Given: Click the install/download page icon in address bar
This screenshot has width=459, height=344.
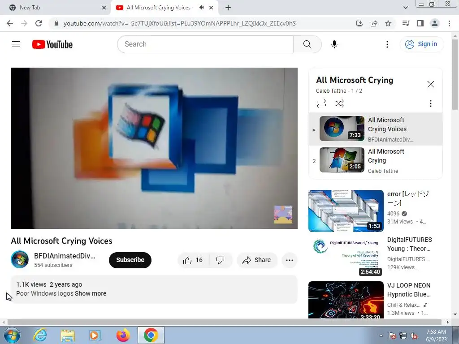Looking at the screenshot, I should click(x=359, y=23).
